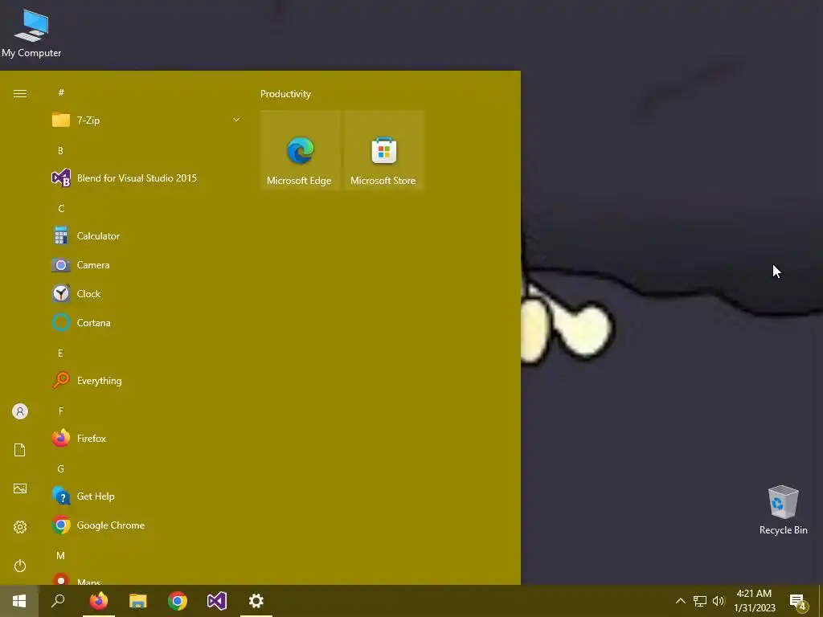Open Firefox from the app list
The height and width of the screenshot is (617, 823).
tap(146, 438)
